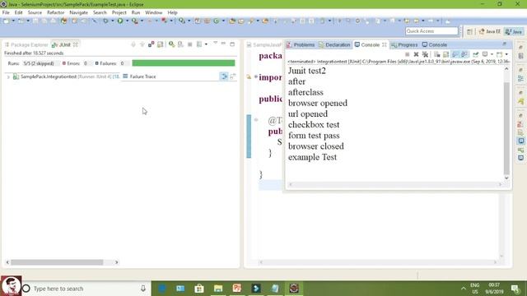Image resolution: width=527 pixels, height=296 pixels.
Task: Toggle show console when standard error changes
Action: 464,54
